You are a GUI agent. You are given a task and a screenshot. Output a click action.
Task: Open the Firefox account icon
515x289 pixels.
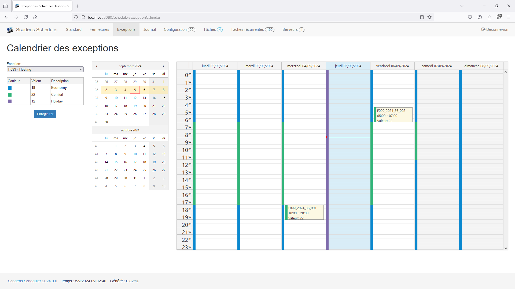point(480,17)
